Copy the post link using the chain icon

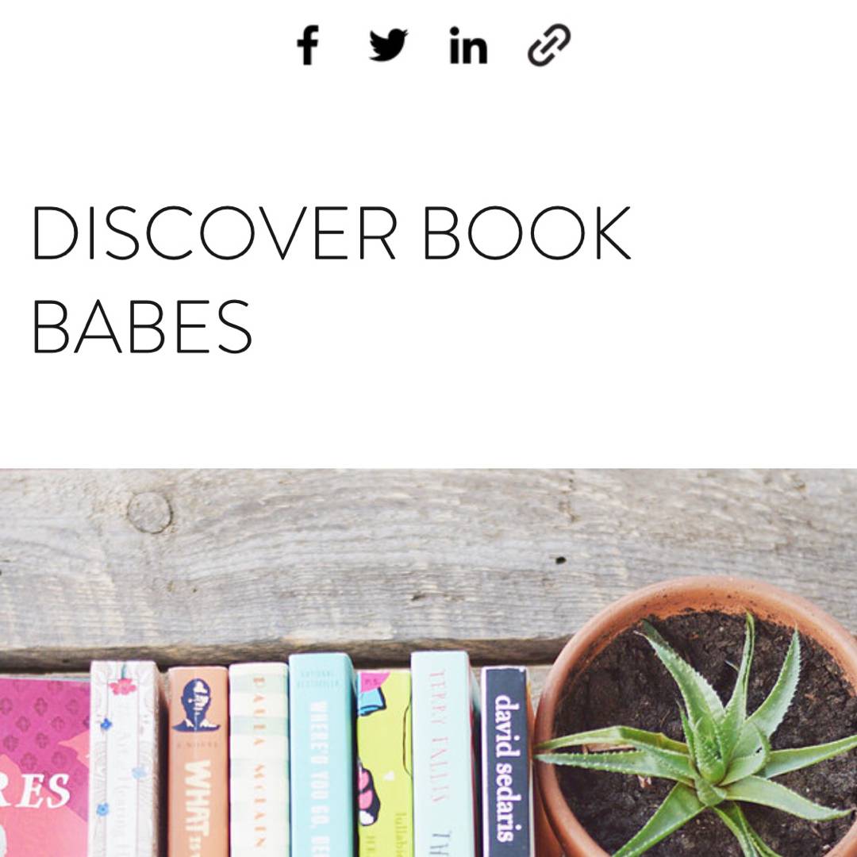pyautogui.click(x=549, y=44)
